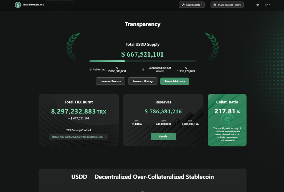Click the stability and security description text
The image size is (284, 192).
coord(227,134)
